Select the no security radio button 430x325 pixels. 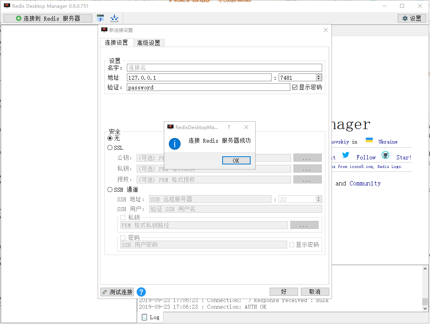pos(110,138)
